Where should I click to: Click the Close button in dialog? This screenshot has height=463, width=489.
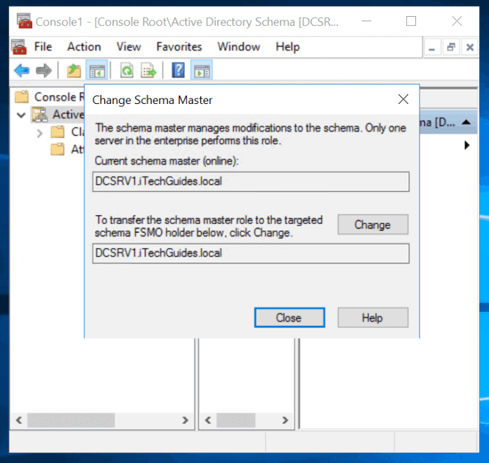pyautogui.click(x=288, y=318)
